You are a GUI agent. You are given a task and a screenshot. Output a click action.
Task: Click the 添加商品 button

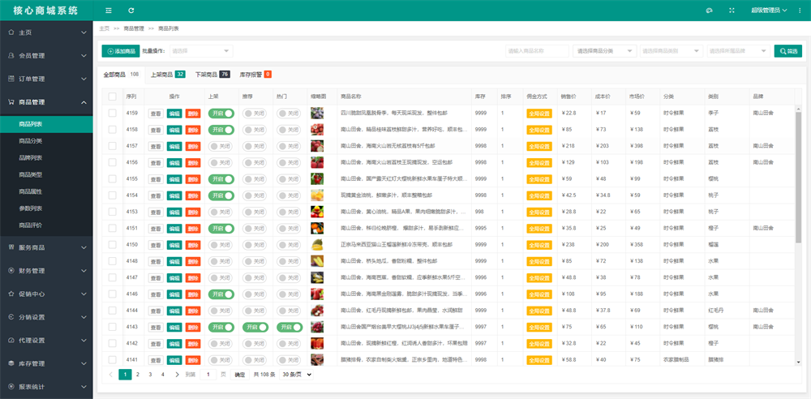[x=121, y=51]
